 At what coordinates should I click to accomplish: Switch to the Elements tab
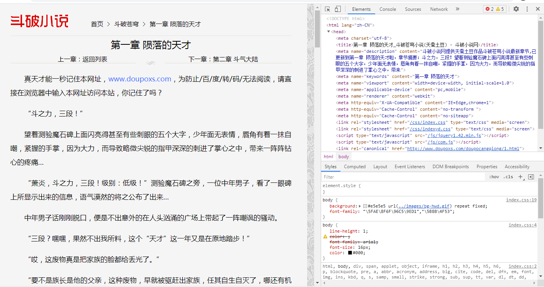pyautogui.click(x=361, y=9)
